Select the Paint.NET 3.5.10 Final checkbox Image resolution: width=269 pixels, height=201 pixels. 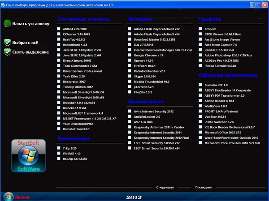coord(200,50)
